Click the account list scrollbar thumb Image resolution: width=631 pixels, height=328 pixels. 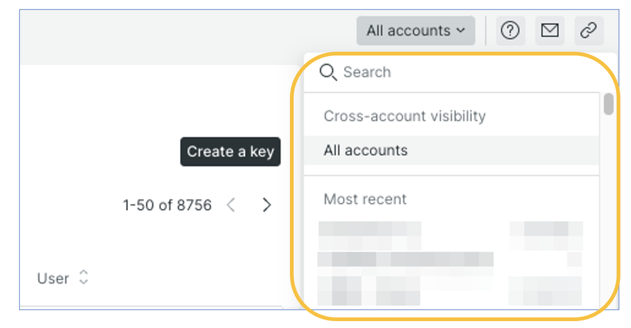[609, 104]
